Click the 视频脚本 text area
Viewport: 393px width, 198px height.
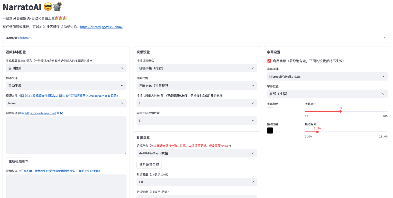(x=66, y=186)
